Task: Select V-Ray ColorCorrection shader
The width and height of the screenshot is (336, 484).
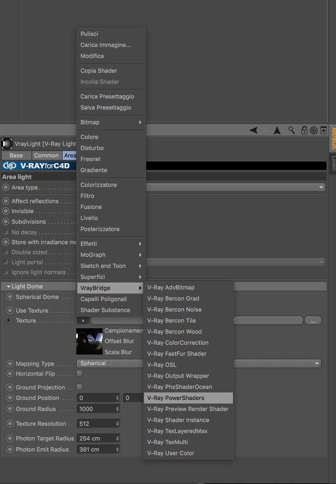Action: 188,342
